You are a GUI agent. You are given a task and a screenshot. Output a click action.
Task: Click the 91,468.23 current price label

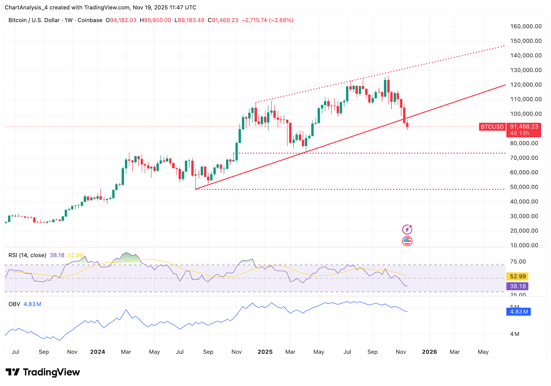524,127
